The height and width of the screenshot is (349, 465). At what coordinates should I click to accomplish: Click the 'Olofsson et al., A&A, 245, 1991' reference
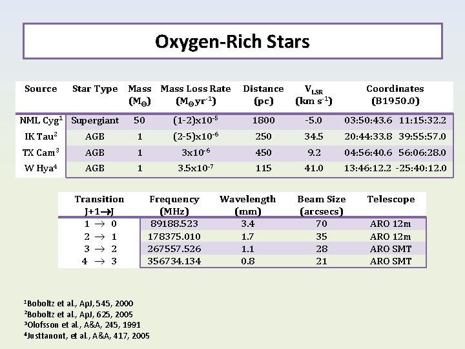coord(82,324)
